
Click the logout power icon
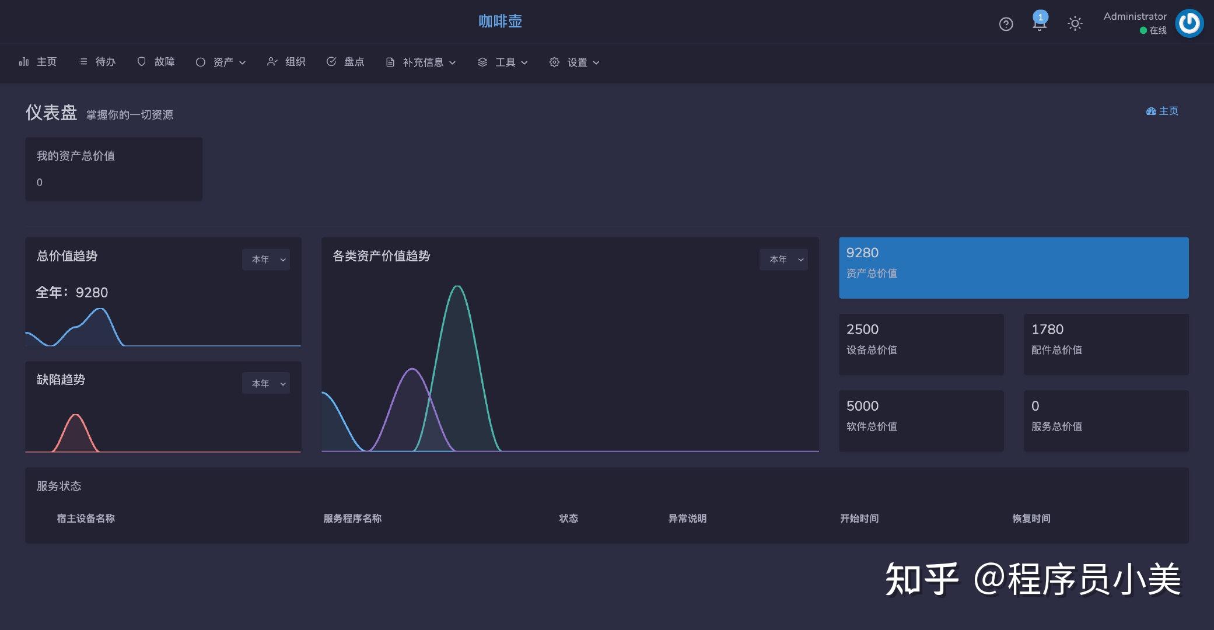pos(1189,23)
